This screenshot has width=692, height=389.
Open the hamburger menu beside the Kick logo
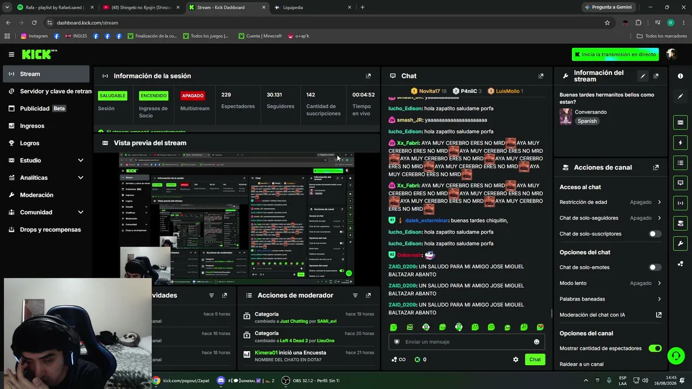pos(11,55)
